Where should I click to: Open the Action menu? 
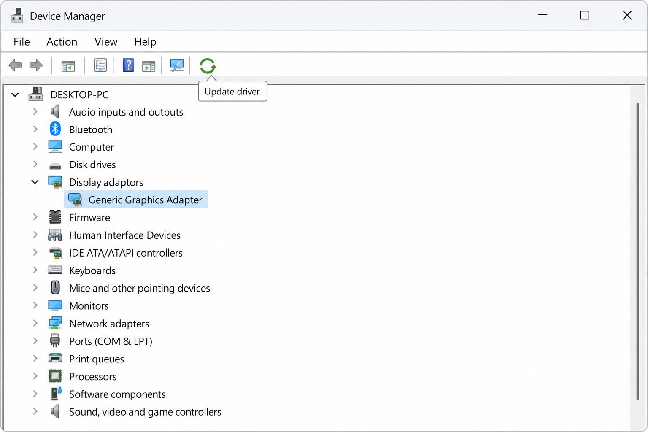coord(62,42)
